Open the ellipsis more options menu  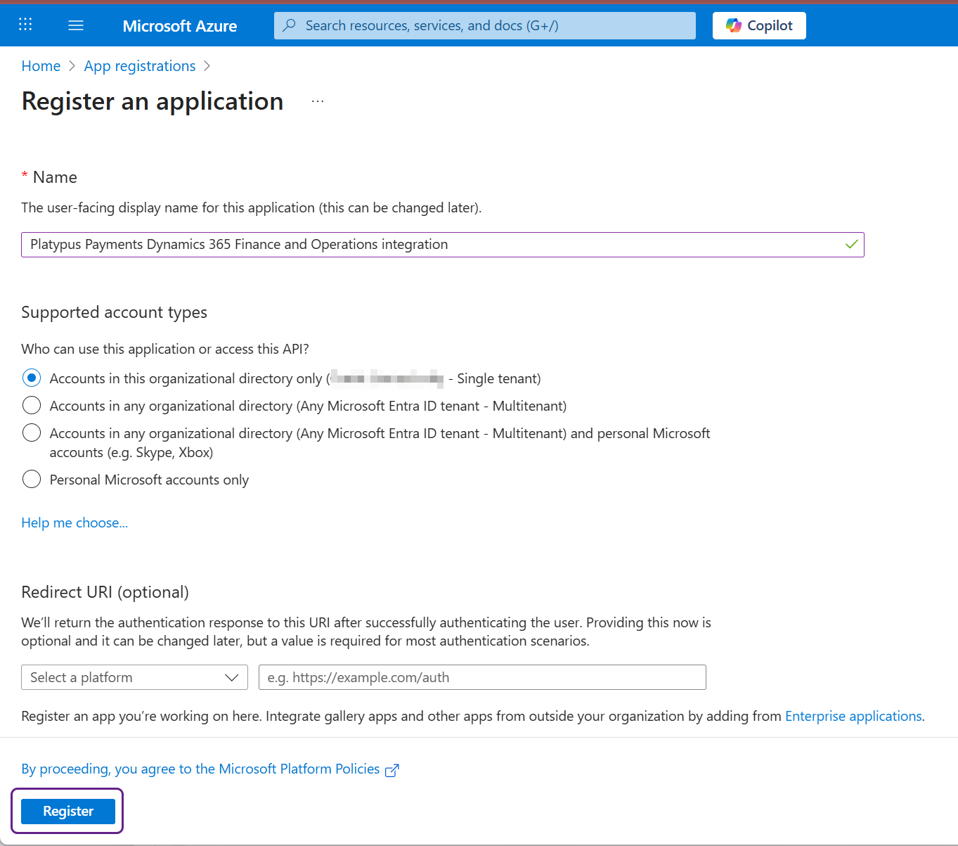pos(318,101)
